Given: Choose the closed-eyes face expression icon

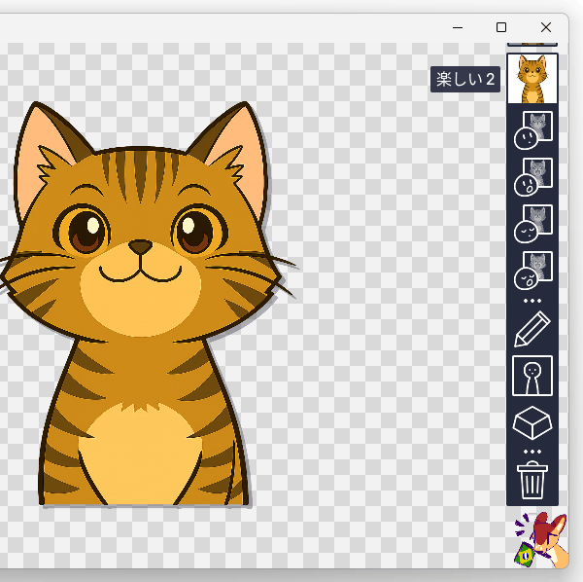Looking at the screenshot, I should tap(532, 224).
